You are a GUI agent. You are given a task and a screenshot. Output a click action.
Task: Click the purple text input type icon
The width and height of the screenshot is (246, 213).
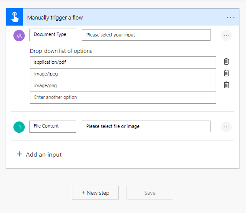tap(19, 36)
